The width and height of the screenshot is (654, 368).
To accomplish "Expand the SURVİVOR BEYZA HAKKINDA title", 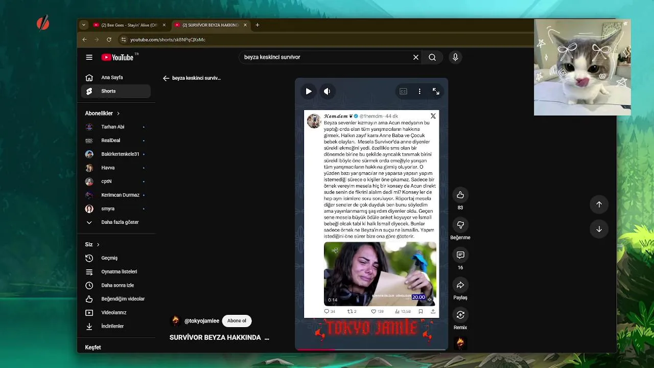I will [219, 338].
